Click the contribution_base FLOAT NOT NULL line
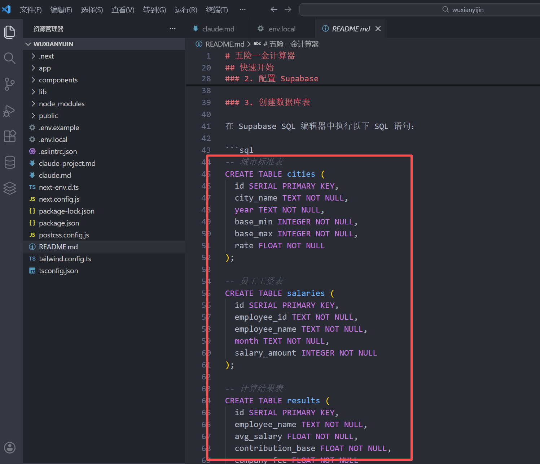This screenshot has width=540, height=464. [x=313, y=448]
